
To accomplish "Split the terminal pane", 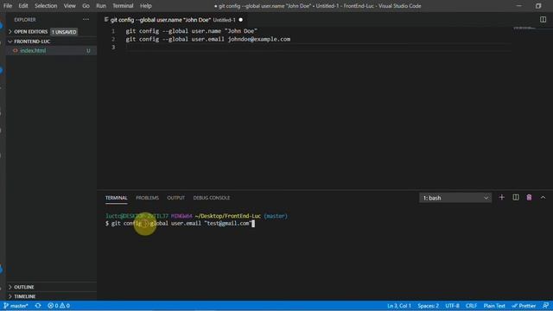I will (516, 198).
